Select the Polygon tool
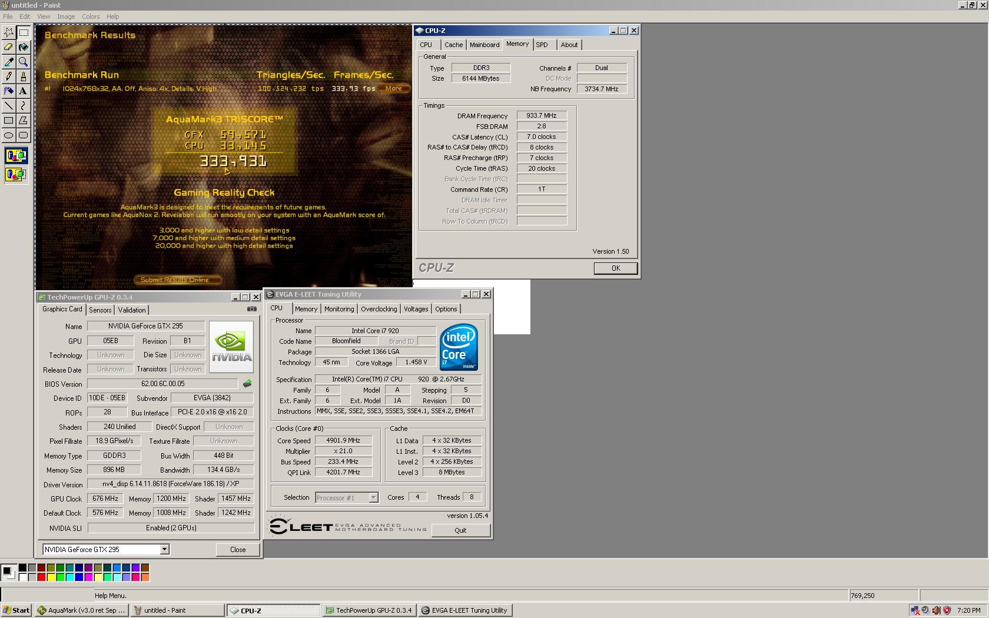Image resolution: width=989 pixels, height=618 pixels. point(24,121)
